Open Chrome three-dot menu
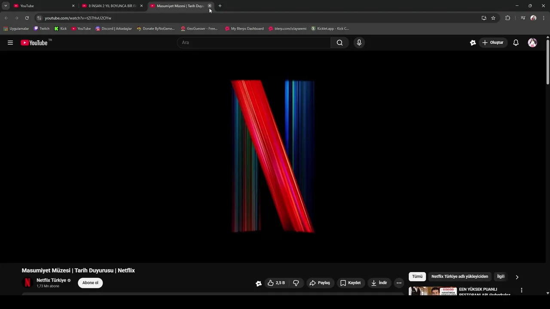Screen dimensions: 550x309 click(544, 18)
